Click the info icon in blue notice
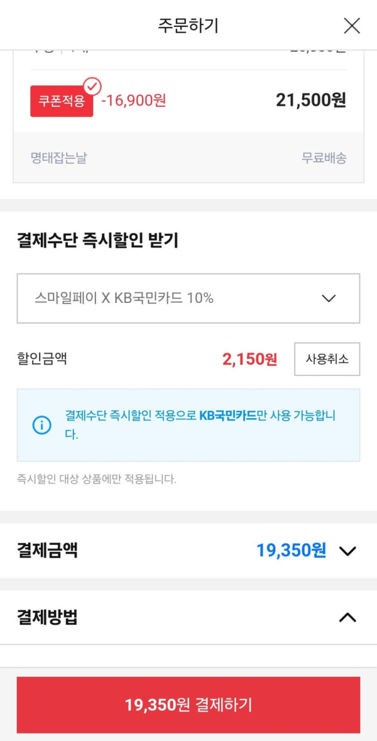This screenshot has width=377, height=741. [41, 425]
